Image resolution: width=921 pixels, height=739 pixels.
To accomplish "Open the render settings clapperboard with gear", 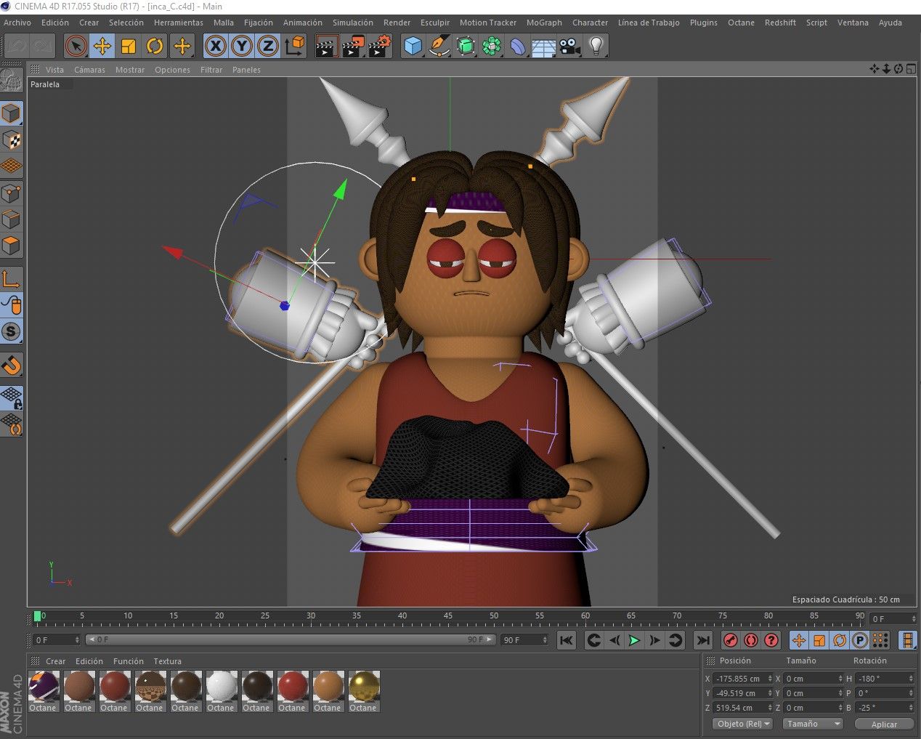I will coord(379,46).
